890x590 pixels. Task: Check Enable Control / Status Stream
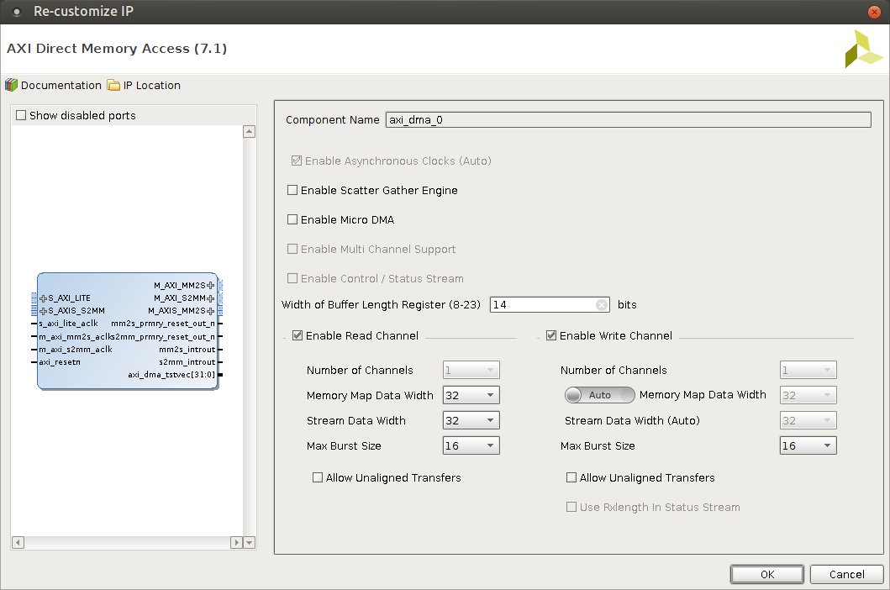[x=292, y=278]
